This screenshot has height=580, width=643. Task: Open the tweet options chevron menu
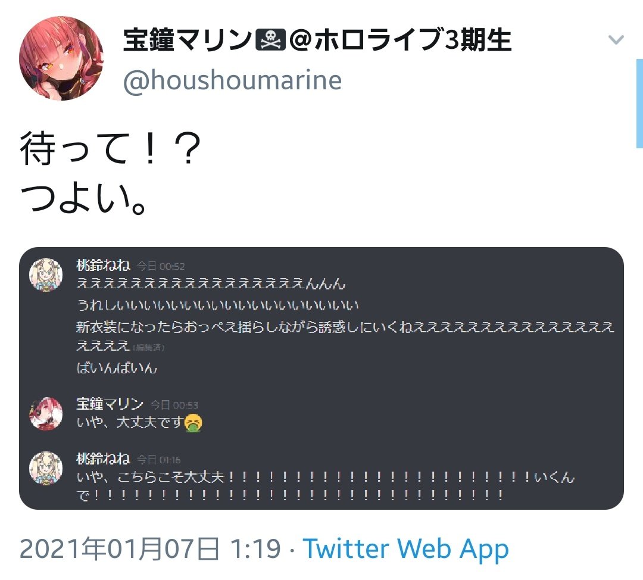pos(616,40)
